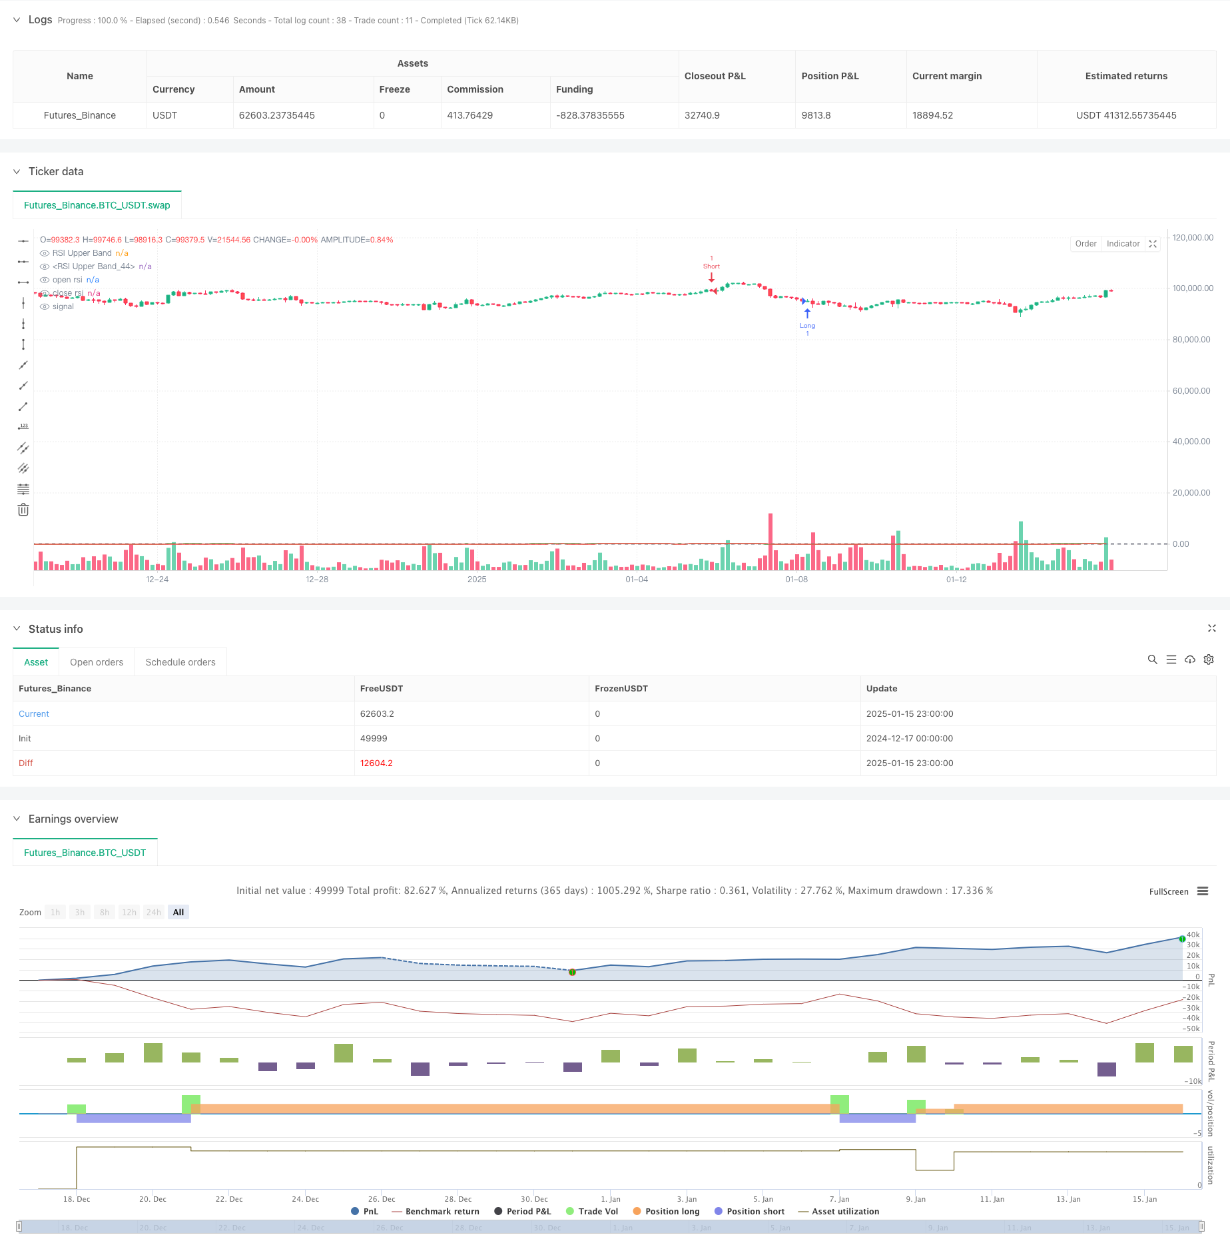Toggle visibility of open rsi indicator
Image resolution: width=1230 pixels, height=1253 pixels.
pyautogui.click(x=45, y=280)
